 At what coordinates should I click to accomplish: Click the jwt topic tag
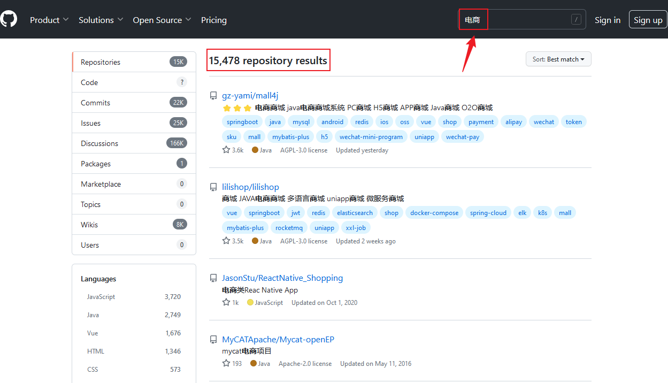click(296, 213)
